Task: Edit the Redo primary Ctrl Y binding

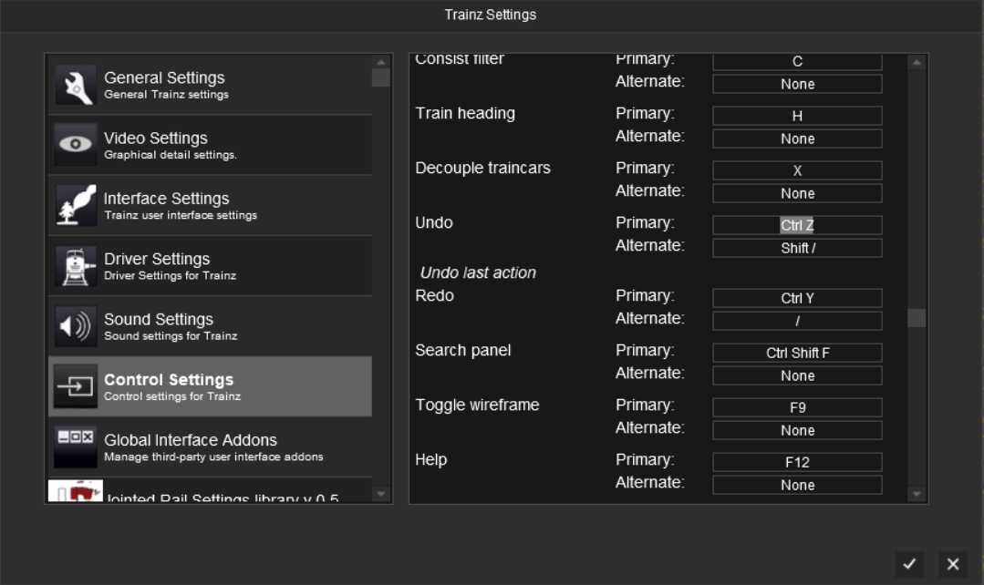Action: click(797, 298)
